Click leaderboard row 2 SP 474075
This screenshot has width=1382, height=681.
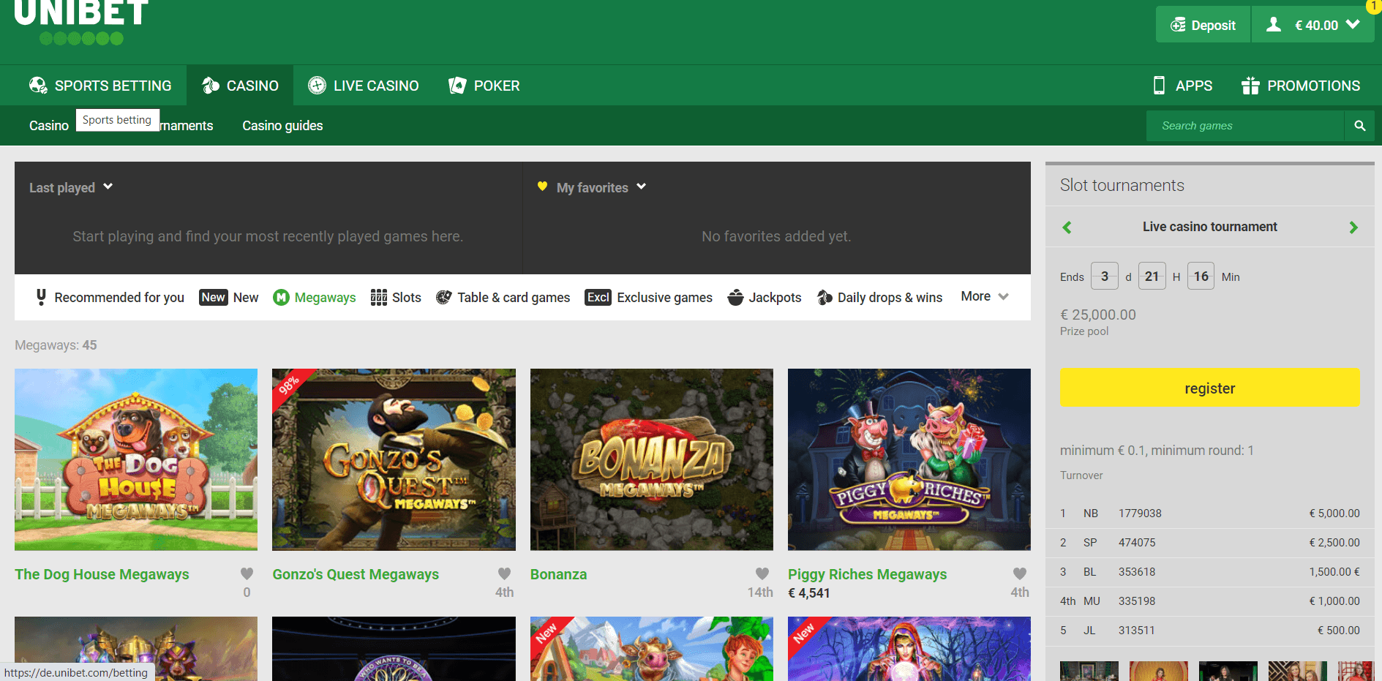1210,543
